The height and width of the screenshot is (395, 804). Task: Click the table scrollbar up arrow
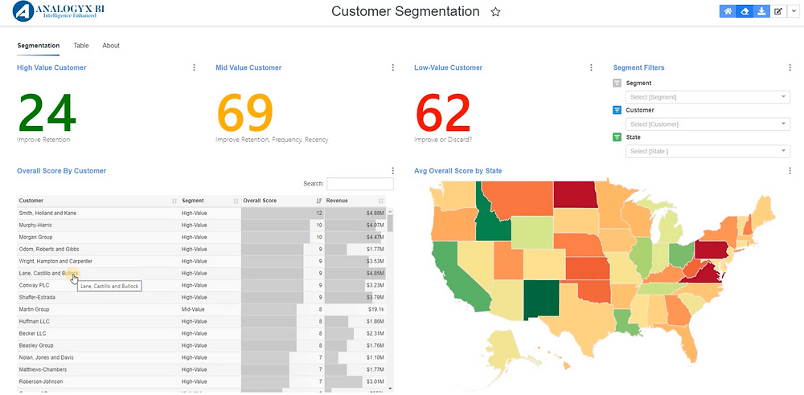pyautogui.click(x=390, y=210)
